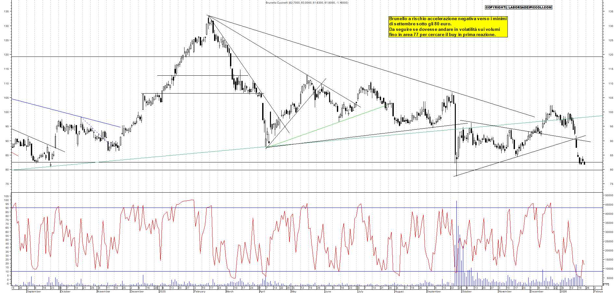Viewport: 614px width, 293px height.
Task: Select the latest candlestick near 81 euro
Action: (x=585, y=164)
